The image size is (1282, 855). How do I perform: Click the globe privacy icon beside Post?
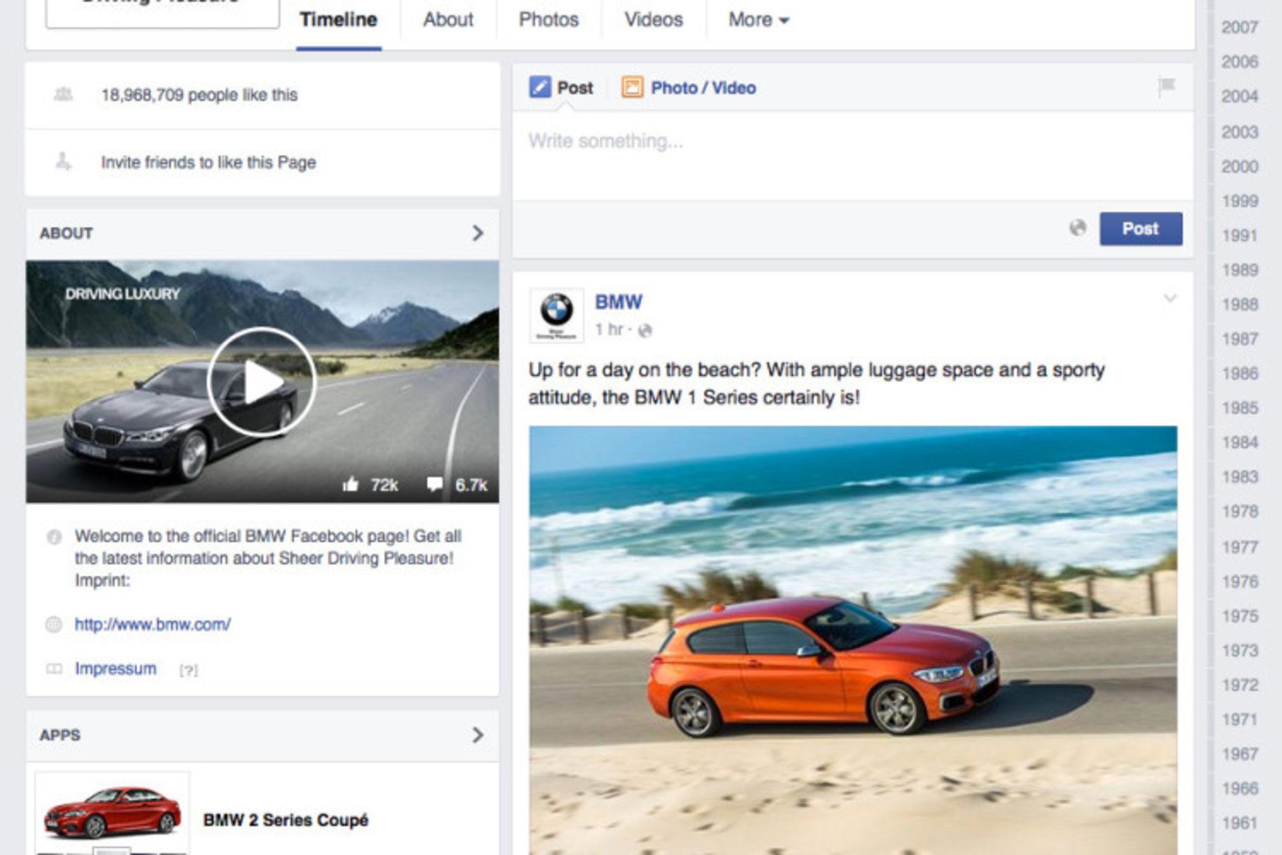pos(1077,228)
